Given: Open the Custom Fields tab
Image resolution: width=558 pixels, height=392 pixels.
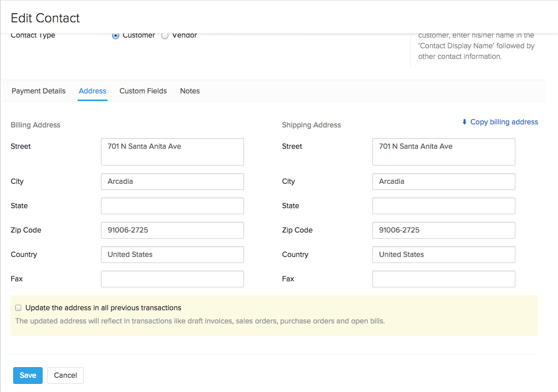Looking at the screenshot, I should click(143, 91).
